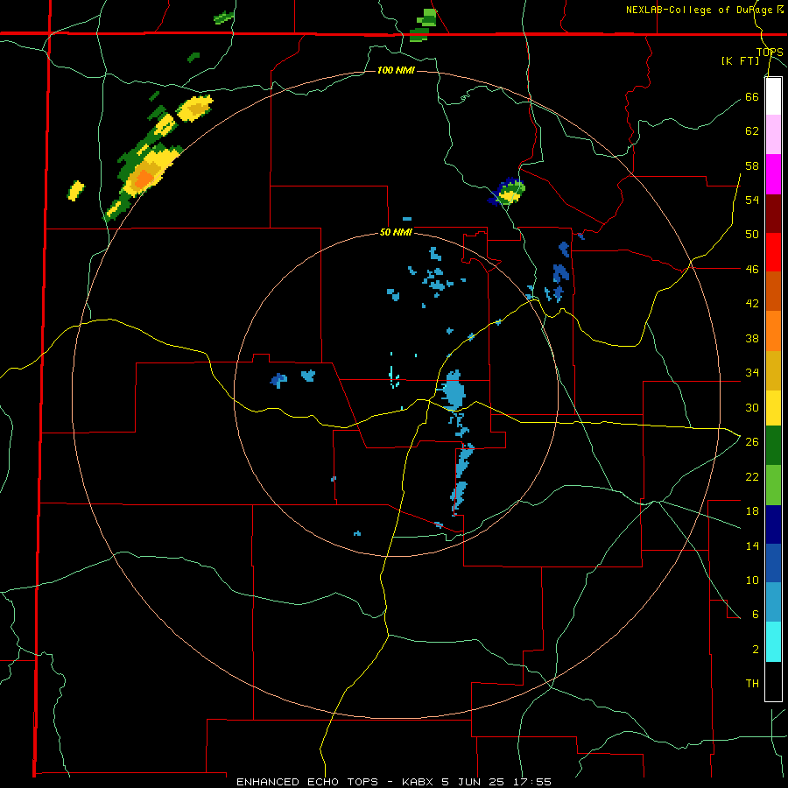
Task: Click the TOPS legend title
Action: click(x=770, y=52)
